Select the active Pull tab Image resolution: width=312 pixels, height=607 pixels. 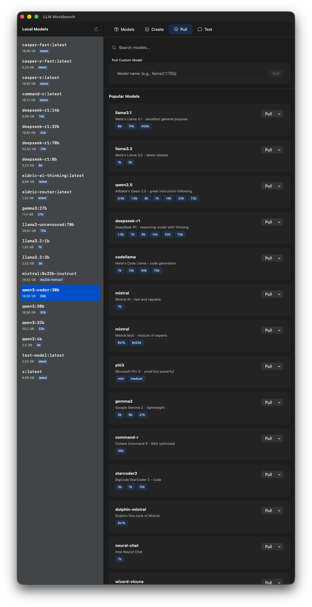coord(180,29)
